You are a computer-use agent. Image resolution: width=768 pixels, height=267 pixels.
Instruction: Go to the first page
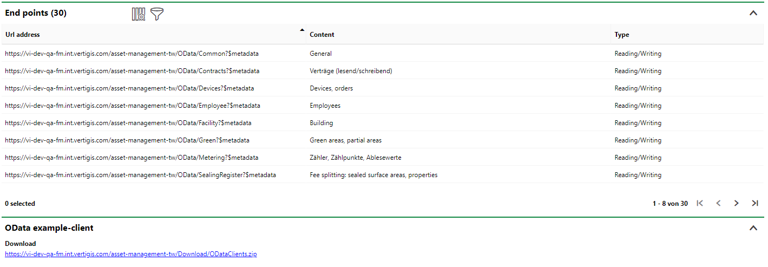click(700, 203)
